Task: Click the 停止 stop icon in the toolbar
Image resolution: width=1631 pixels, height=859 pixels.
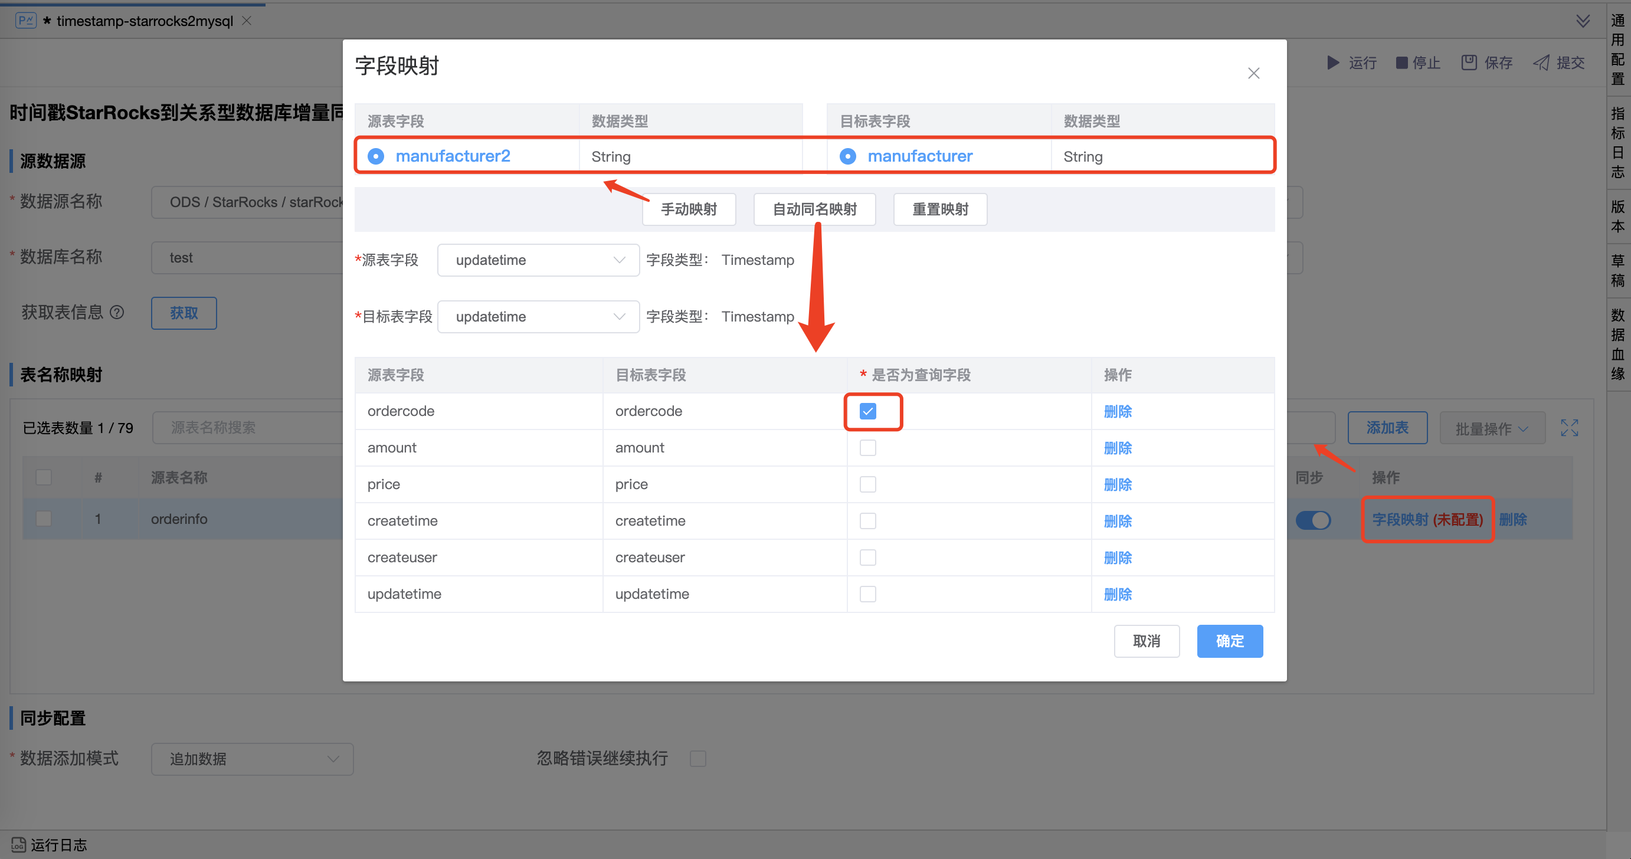Action: 1401,63
